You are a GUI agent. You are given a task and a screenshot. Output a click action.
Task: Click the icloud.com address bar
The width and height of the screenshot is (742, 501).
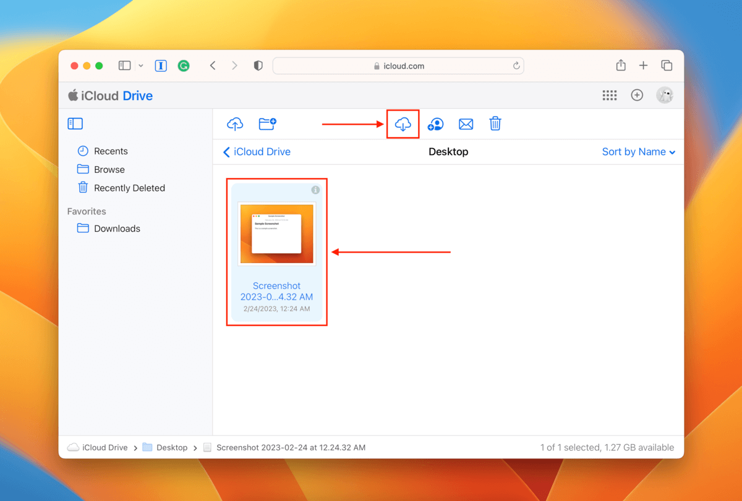[x=398, y=66]
